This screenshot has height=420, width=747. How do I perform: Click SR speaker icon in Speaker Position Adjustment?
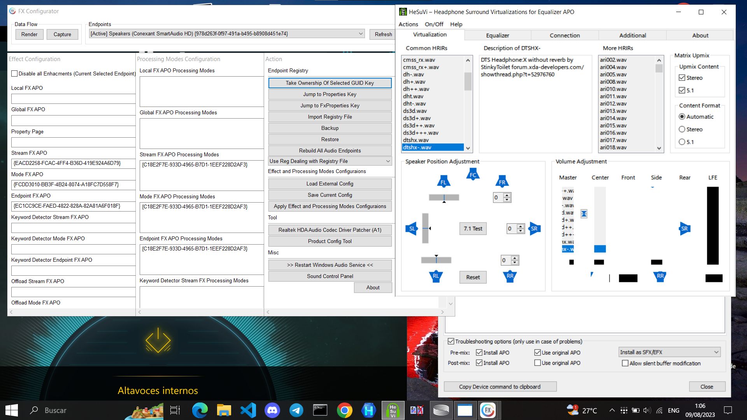535,229
